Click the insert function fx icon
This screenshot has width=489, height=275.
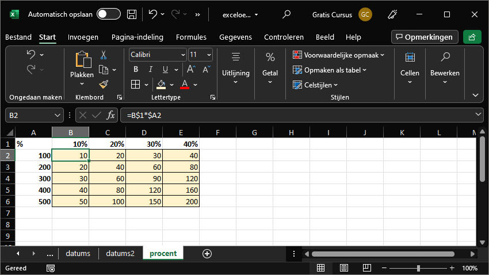coord(111,115)
